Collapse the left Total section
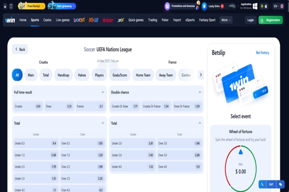 tap(103, 123)
